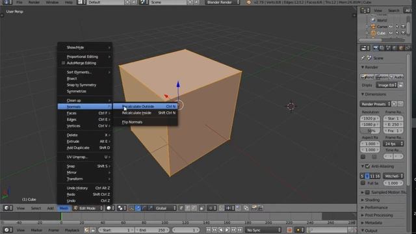
Task: Toggle the 3D manipulator widget
Action: pos(131,208)
